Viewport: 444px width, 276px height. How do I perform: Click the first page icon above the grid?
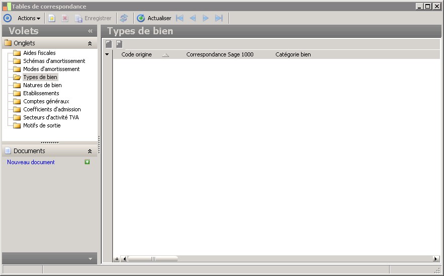[109, 44]
